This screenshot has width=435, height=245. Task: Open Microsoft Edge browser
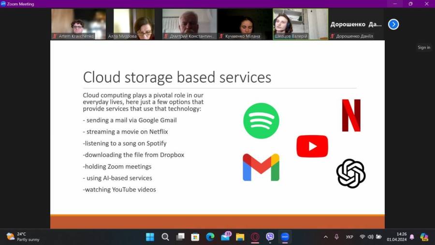[x=210, y=237]
